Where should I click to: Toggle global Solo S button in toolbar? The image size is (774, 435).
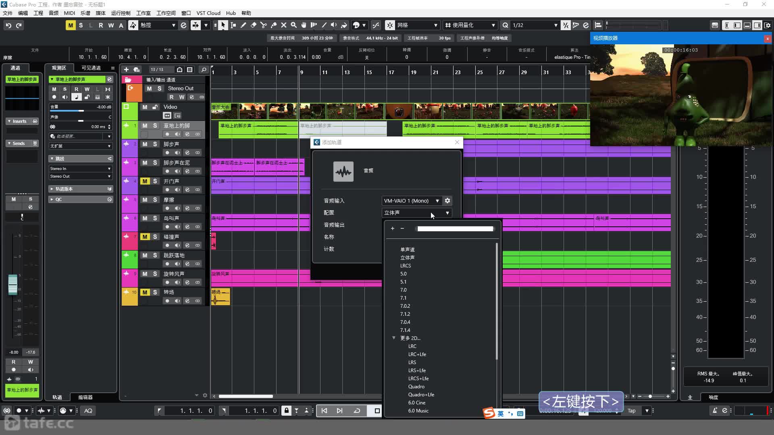click(x=81, y=25)
